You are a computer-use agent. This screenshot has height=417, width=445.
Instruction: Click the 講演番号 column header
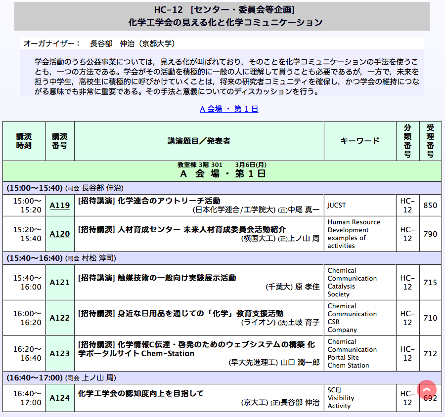pos(60,141)
